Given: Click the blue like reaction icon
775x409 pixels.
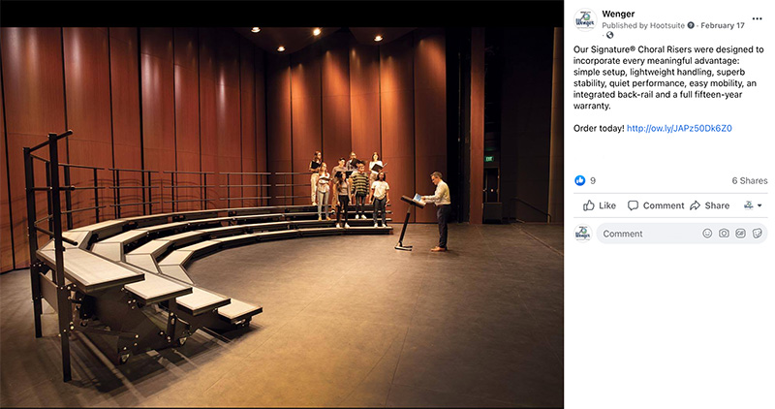Looking at the screenshot, I should coord(579,180).
